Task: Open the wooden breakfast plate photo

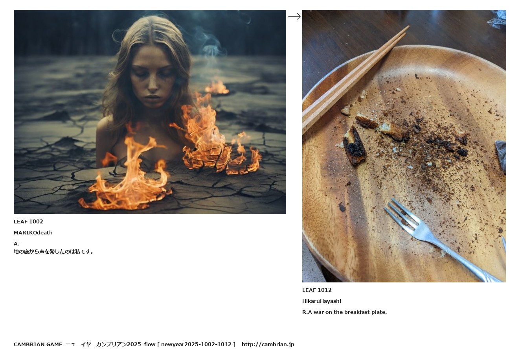Action: pyautogui.click(x=404, y=146)
